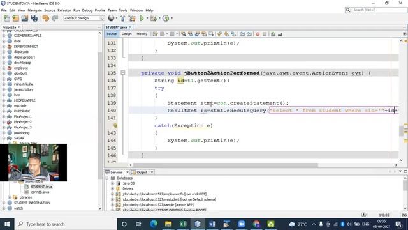This screenshot has height=230, width=408.
Task: Switch to the Output tab
Action: [x=142, y=172]
